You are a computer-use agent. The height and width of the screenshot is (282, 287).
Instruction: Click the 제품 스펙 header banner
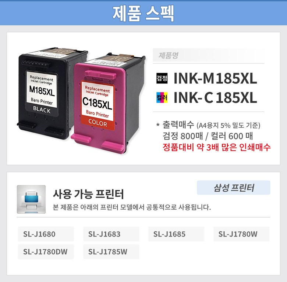(143, 13)
